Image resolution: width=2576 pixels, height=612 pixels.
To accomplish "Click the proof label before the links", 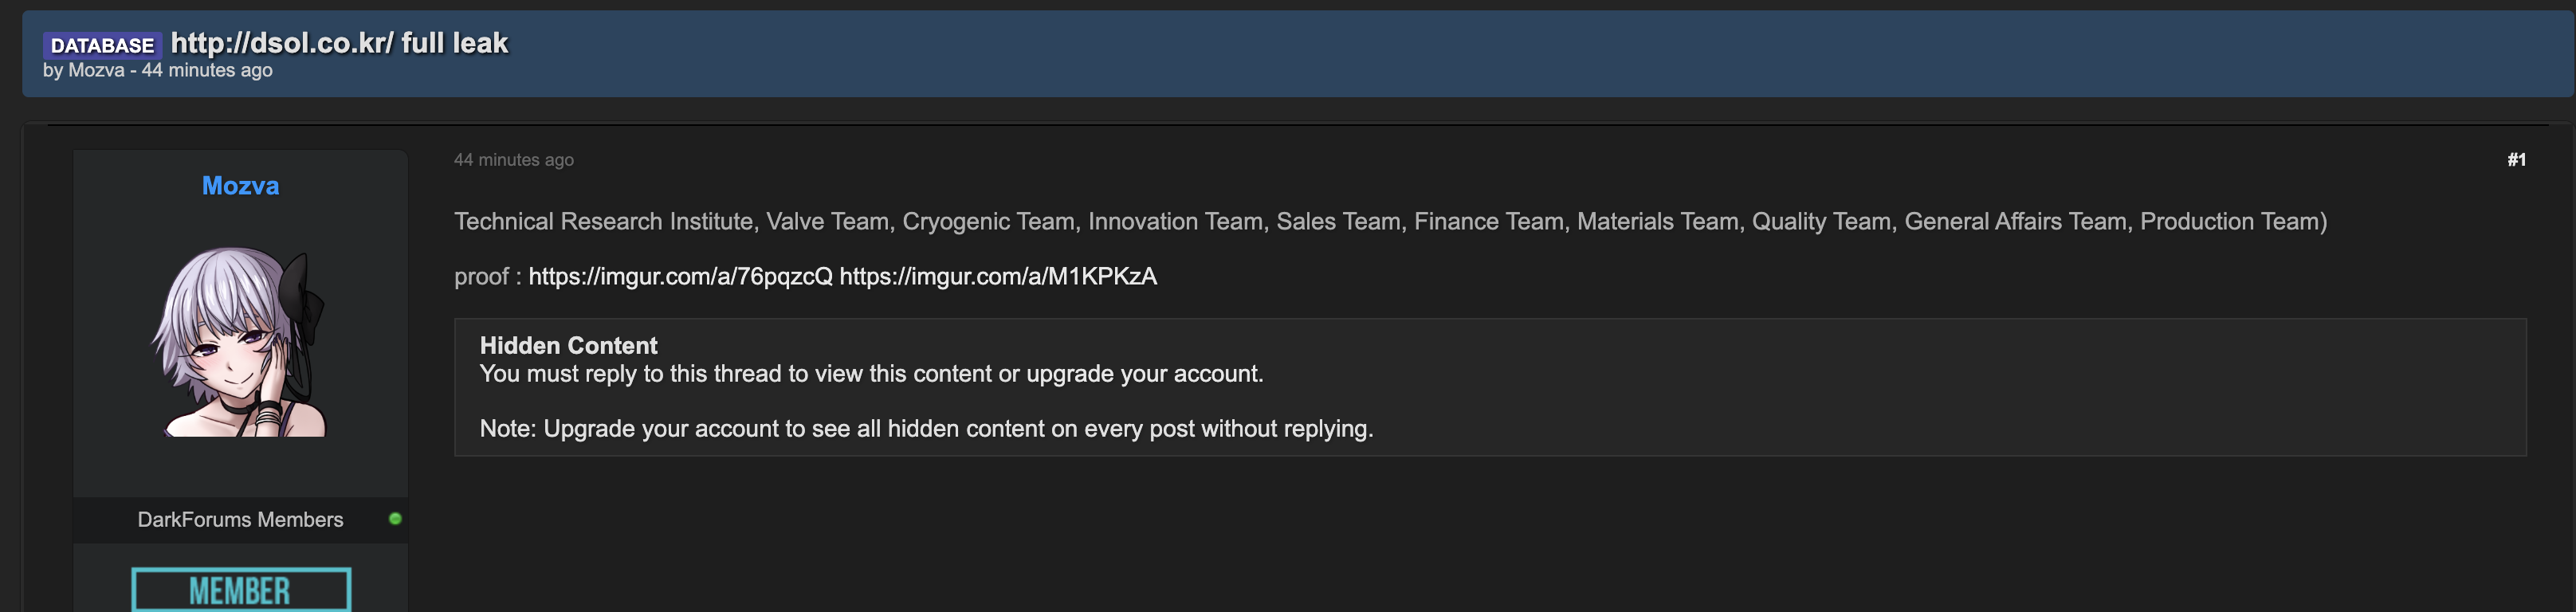I will pyautogui.click(x=487, y=277).
